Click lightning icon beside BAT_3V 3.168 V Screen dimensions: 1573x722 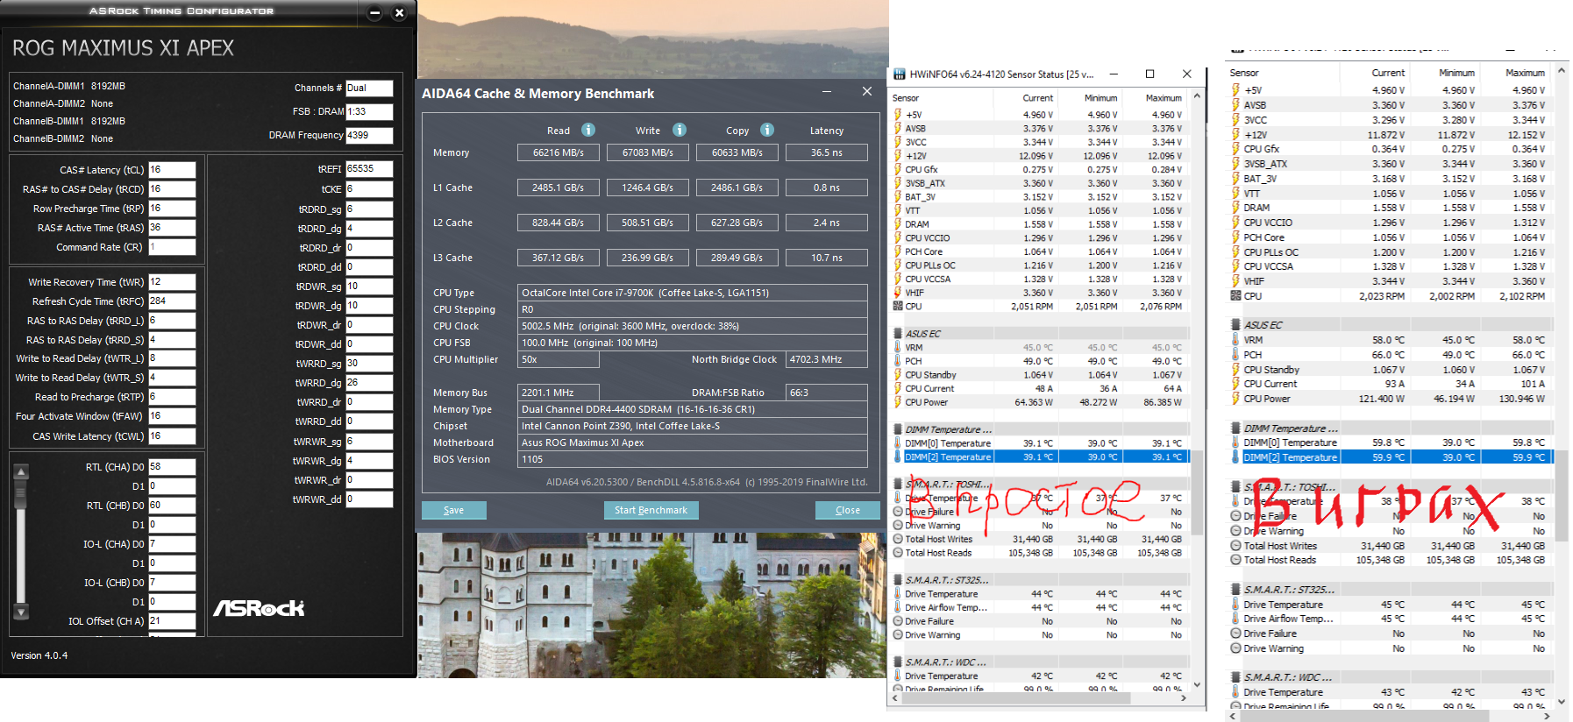tap(1235, 179)
